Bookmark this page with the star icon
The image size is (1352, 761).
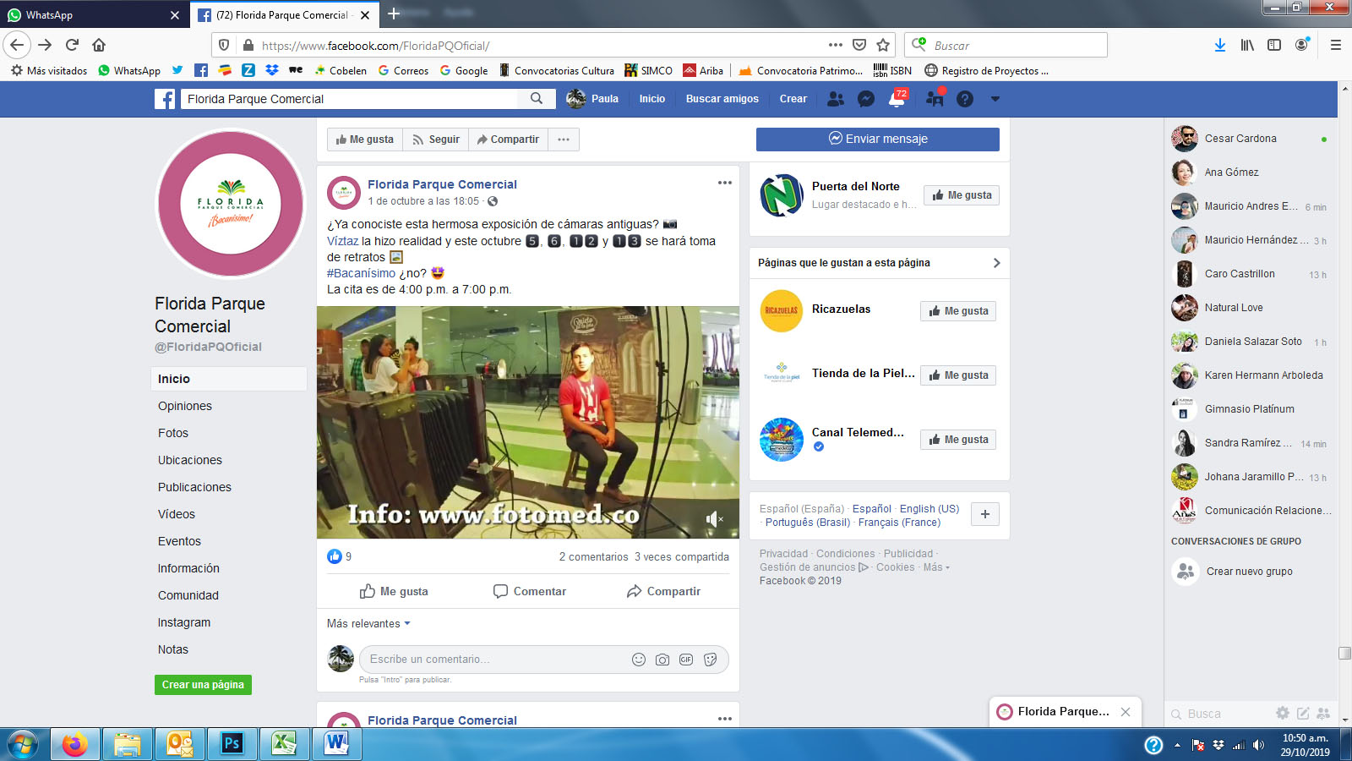883,45
